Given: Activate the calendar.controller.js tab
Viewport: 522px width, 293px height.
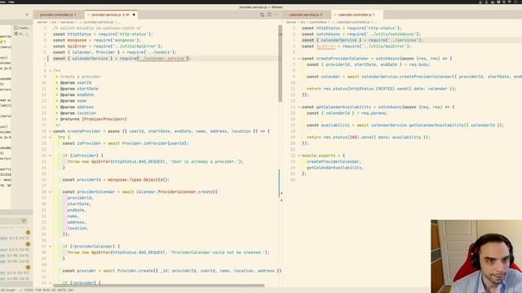Looking at the screenshot, I should point(356,15).
